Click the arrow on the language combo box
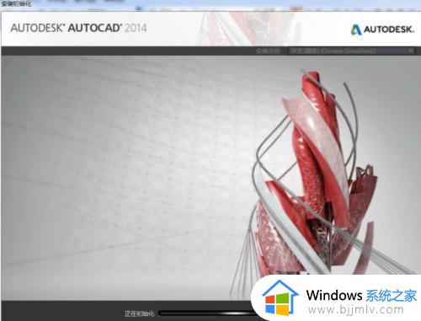 coord(410,51)
